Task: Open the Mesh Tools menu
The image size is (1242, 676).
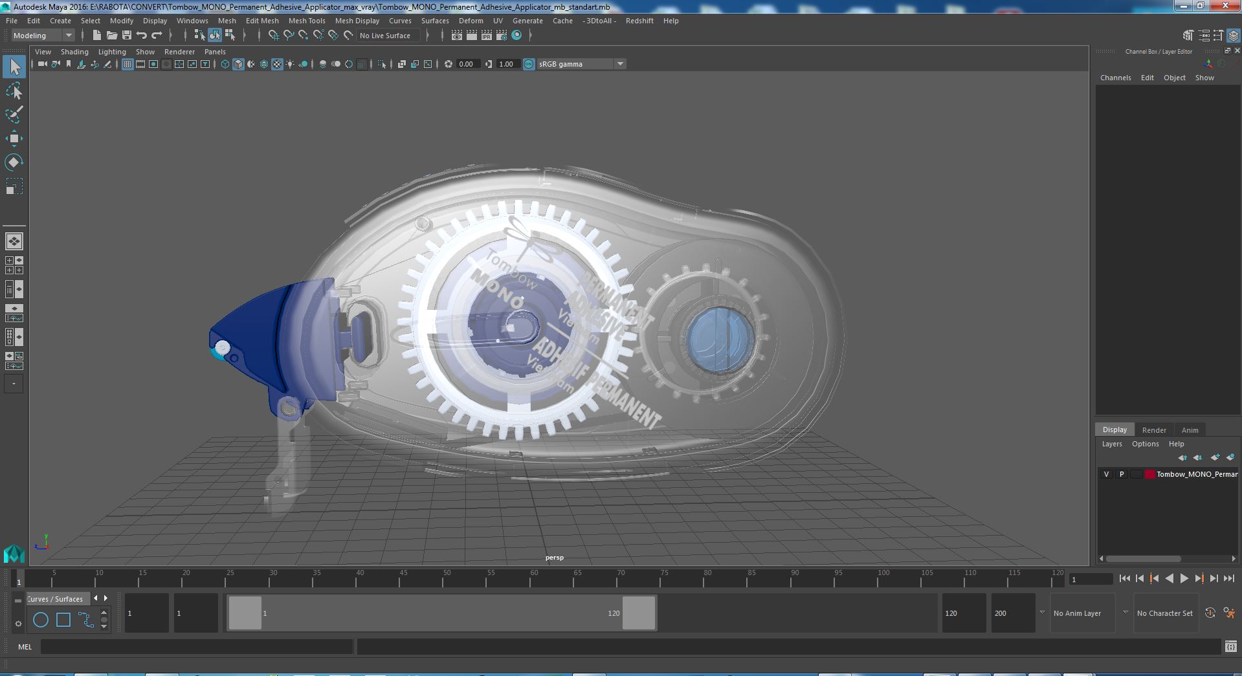Action: coord(307,21)
